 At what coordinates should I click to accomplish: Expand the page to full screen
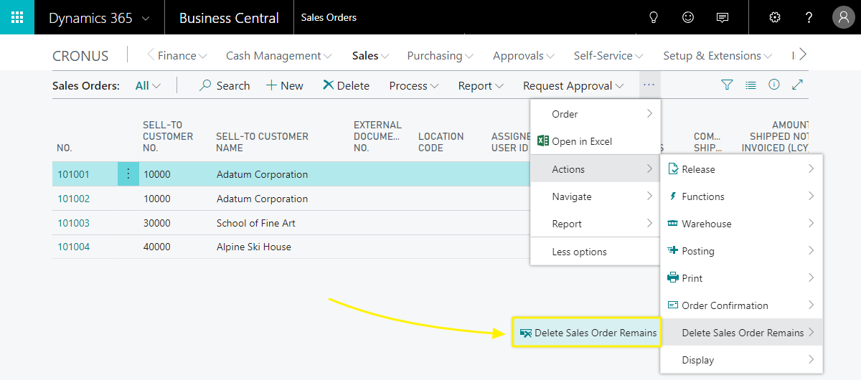pyautogui.click(x=797, y=85)
